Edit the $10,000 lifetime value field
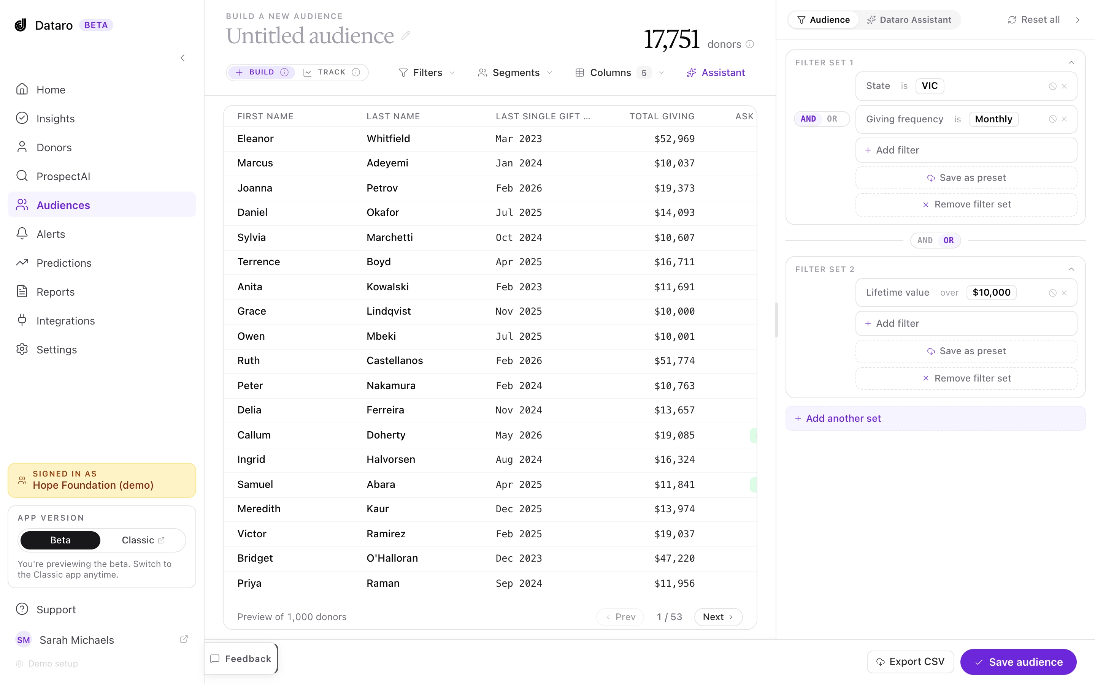 [x=991, y=292]
